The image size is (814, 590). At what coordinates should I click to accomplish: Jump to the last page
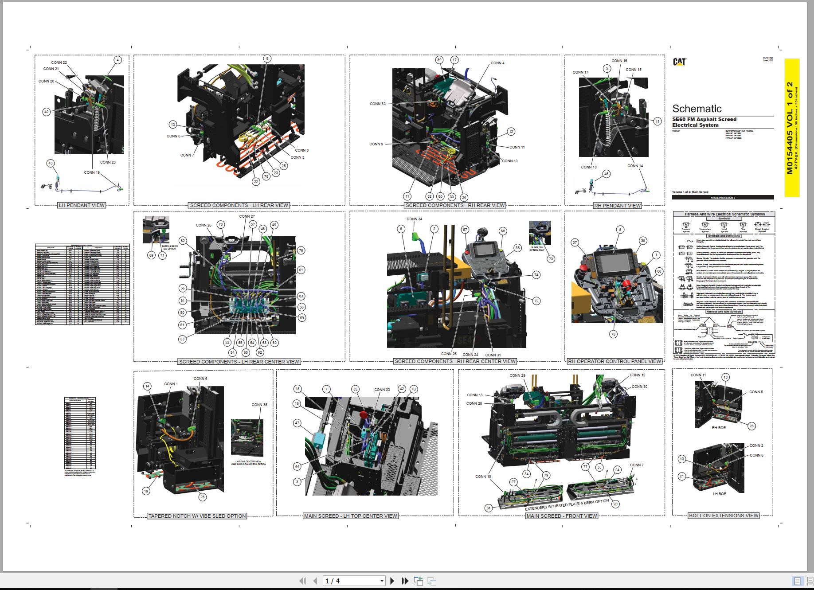(x=405, y=581)
